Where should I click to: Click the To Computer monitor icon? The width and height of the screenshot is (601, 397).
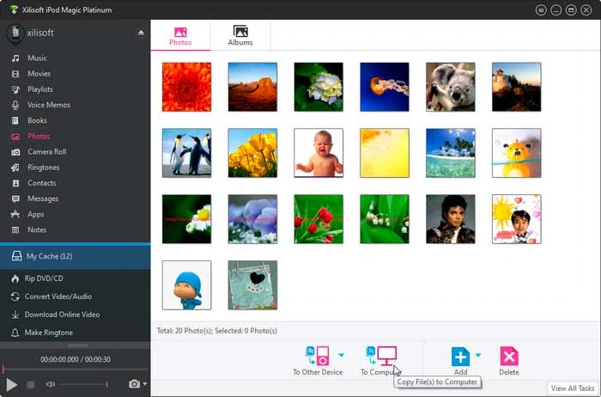381,355
